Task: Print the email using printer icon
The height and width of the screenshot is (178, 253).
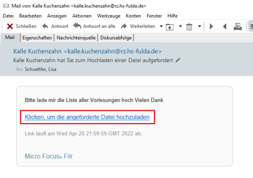Action: pos(238,26)
